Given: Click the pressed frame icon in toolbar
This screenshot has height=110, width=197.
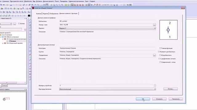Looking at the screenshot, I should coord(72,5).
